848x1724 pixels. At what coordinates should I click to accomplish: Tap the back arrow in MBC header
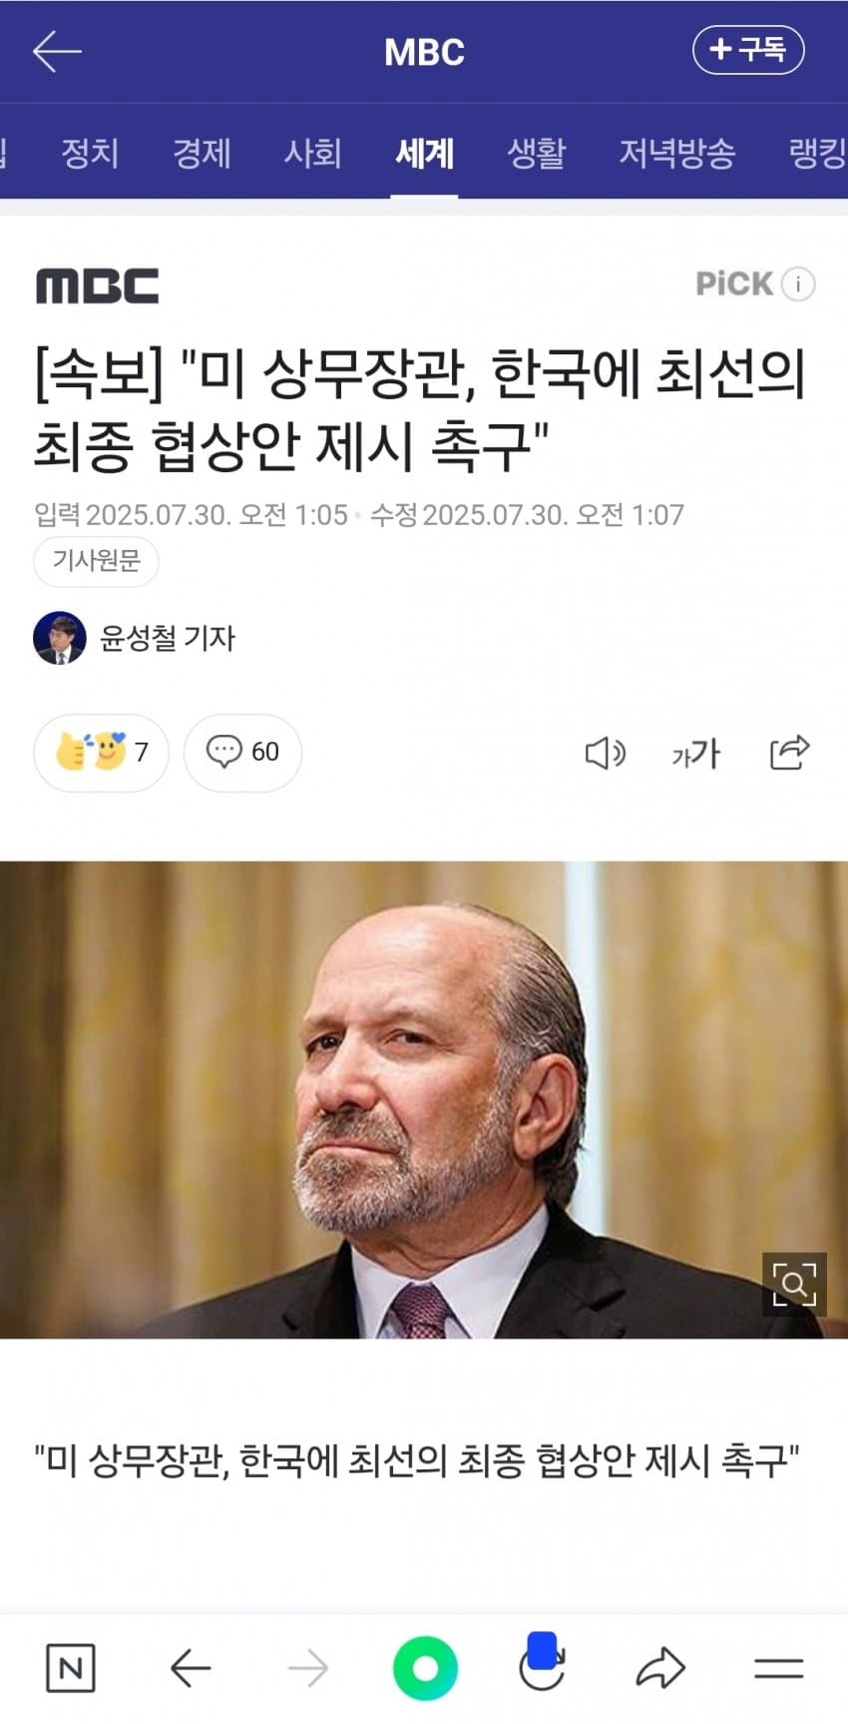pos(57,51)
